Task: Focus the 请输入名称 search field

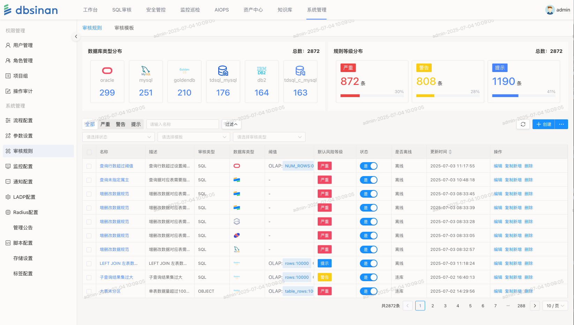Action: point(183,124)
